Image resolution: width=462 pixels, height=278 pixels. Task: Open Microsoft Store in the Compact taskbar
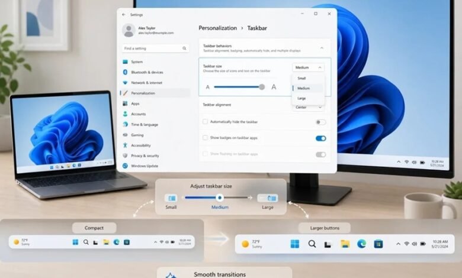tap(127, 242)
